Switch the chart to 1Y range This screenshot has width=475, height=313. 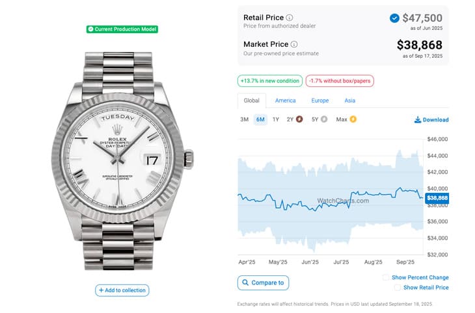[276, 119]
